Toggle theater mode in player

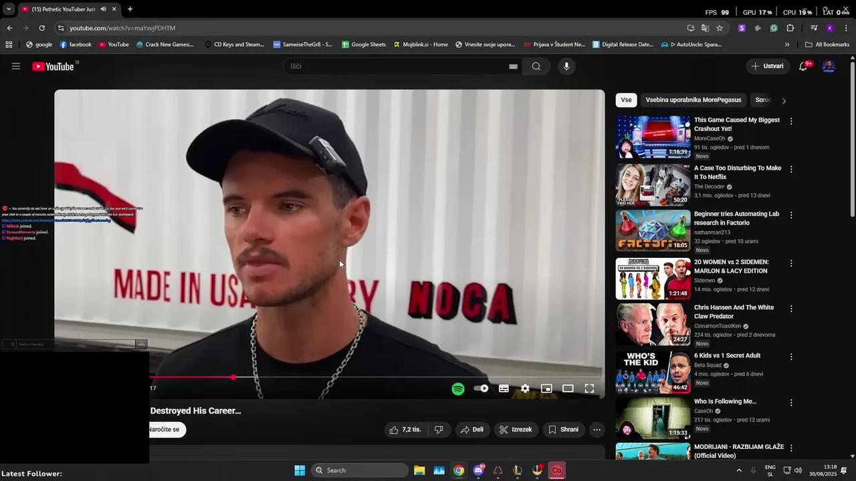(568, 388)
